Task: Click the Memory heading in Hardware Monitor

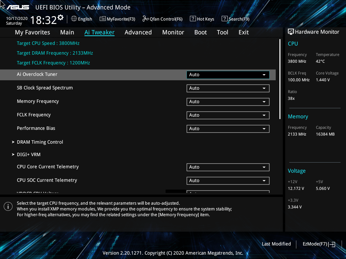Action: point(298,116)
